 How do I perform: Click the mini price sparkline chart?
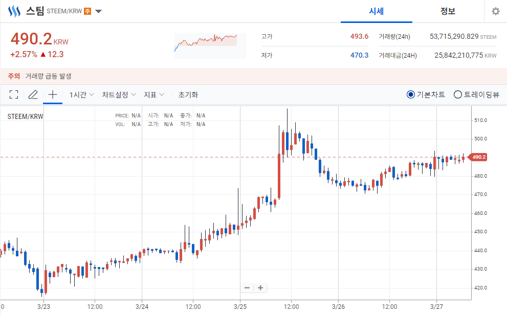tap(210, 46)
